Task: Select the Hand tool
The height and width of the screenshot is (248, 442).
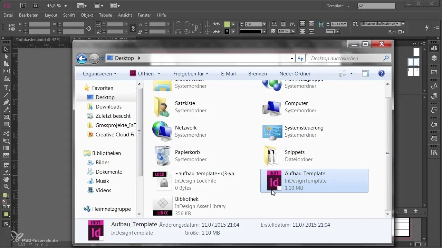Action: pyautogui.click(x=6, y=179)
